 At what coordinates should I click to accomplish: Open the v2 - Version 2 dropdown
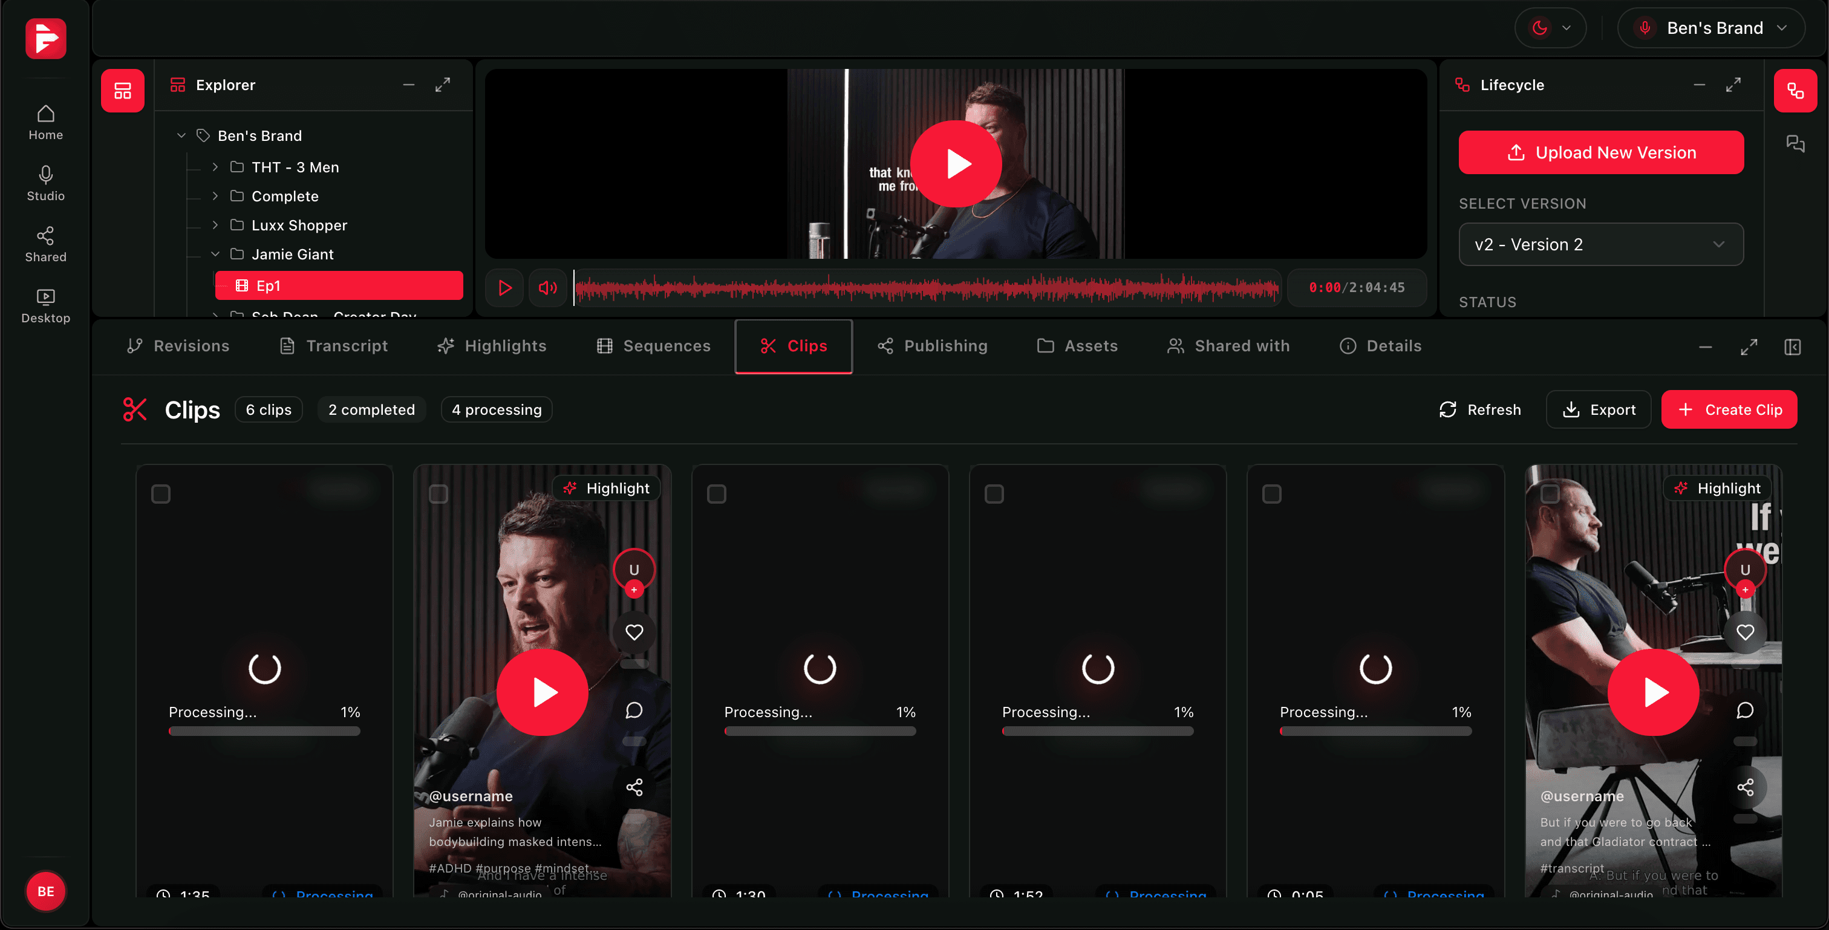1600,244
